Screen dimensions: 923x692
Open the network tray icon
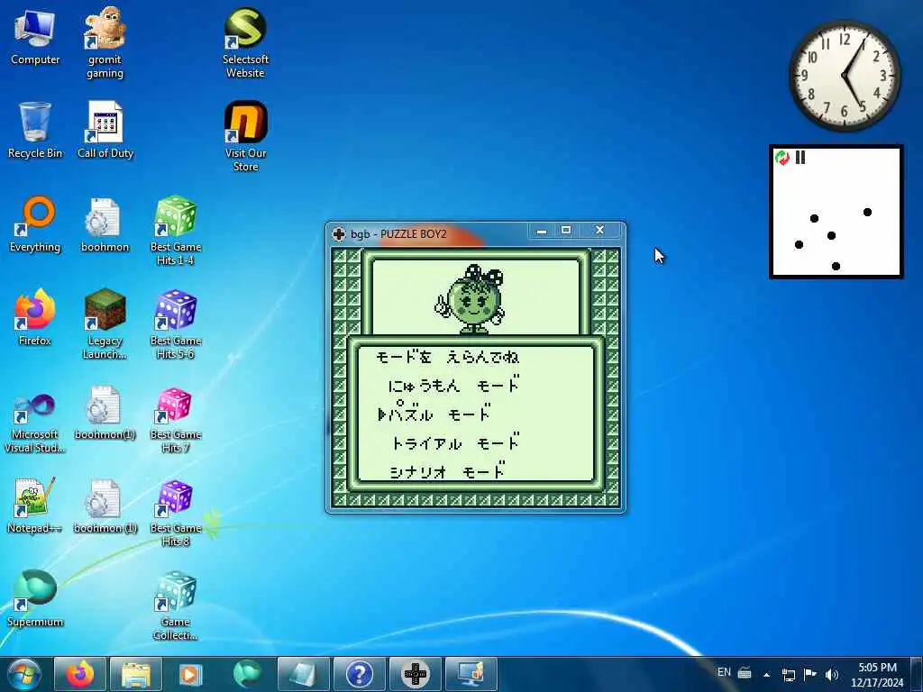(x=788, y=674)
